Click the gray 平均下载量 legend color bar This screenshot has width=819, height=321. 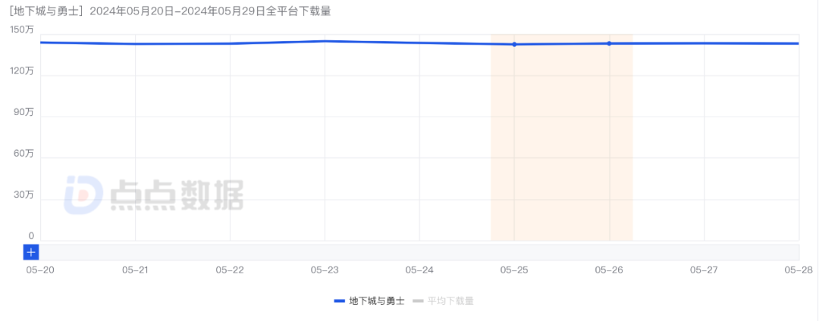pyautogui.click(x=418, y=301)
